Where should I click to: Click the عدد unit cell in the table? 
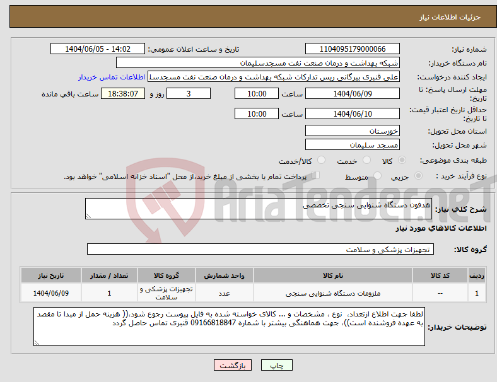[x=224, y=293]
